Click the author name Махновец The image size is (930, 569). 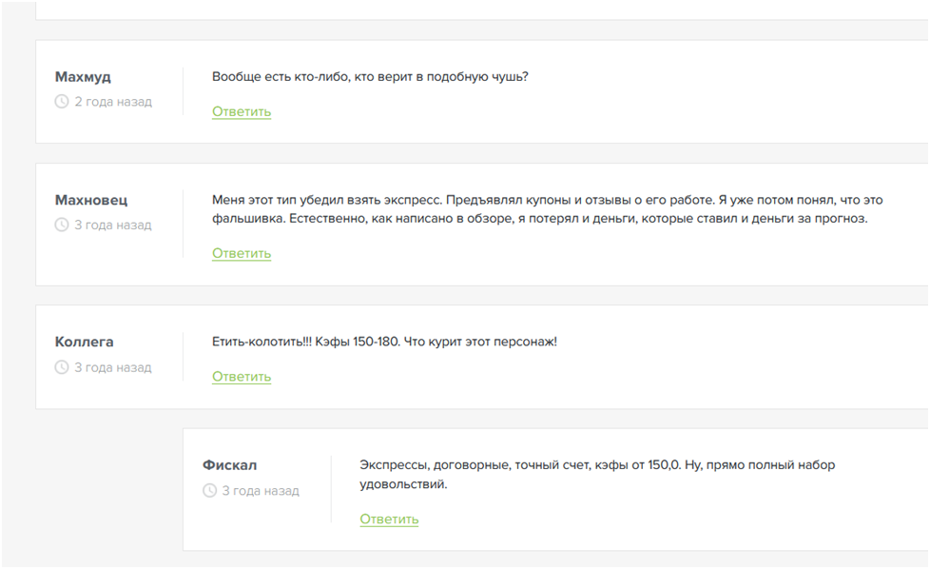(91, 201)
